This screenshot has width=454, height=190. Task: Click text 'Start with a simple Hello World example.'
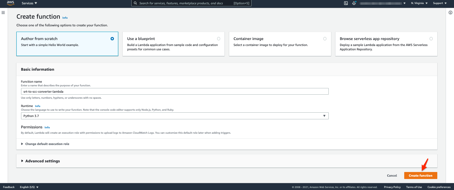click(50, 45)
